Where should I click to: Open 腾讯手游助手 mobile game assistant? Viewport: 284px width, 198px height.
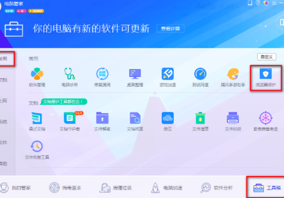(x=233, y=77)
